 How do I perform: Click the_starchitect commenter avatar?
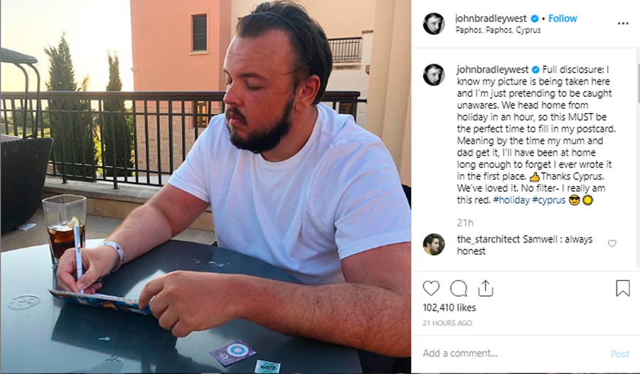434,244
